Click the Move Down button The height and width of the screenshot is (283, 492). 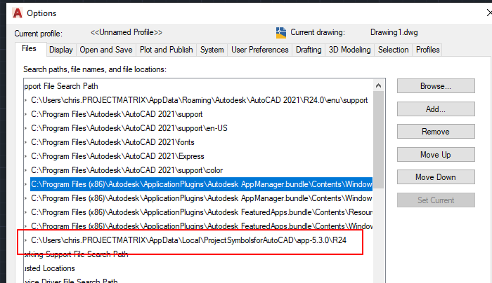coord(436,177)
